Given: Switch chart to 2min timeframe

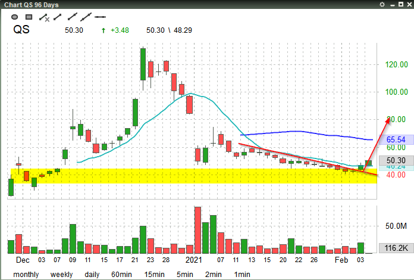Looking at the screenshot, I should coord(214,275).
